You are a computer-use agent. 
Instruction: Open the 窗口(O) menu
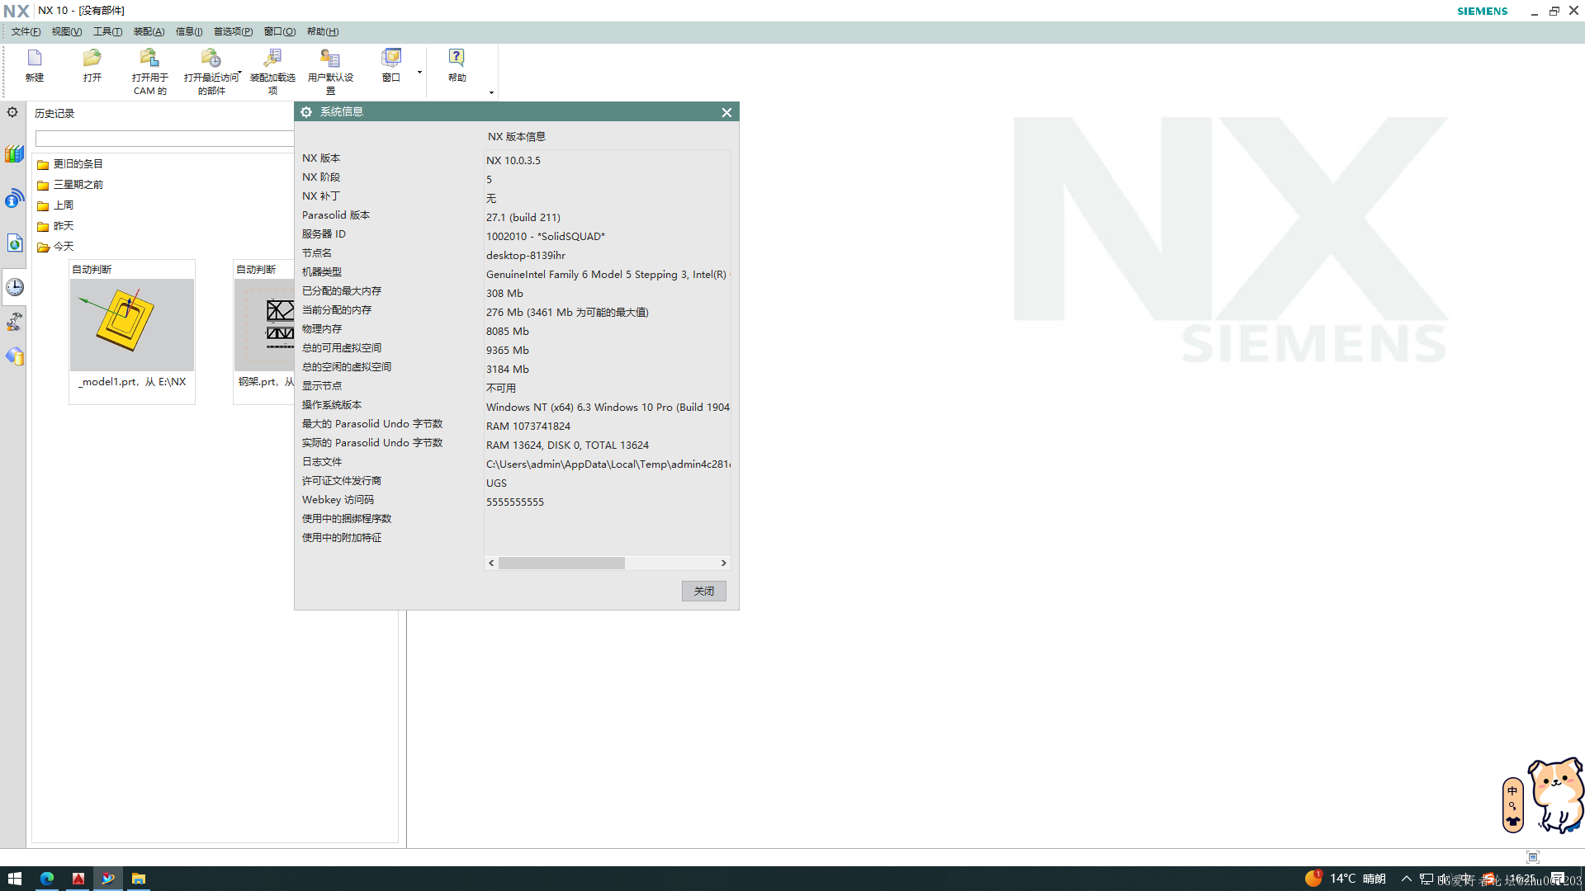tap(280, 31)
